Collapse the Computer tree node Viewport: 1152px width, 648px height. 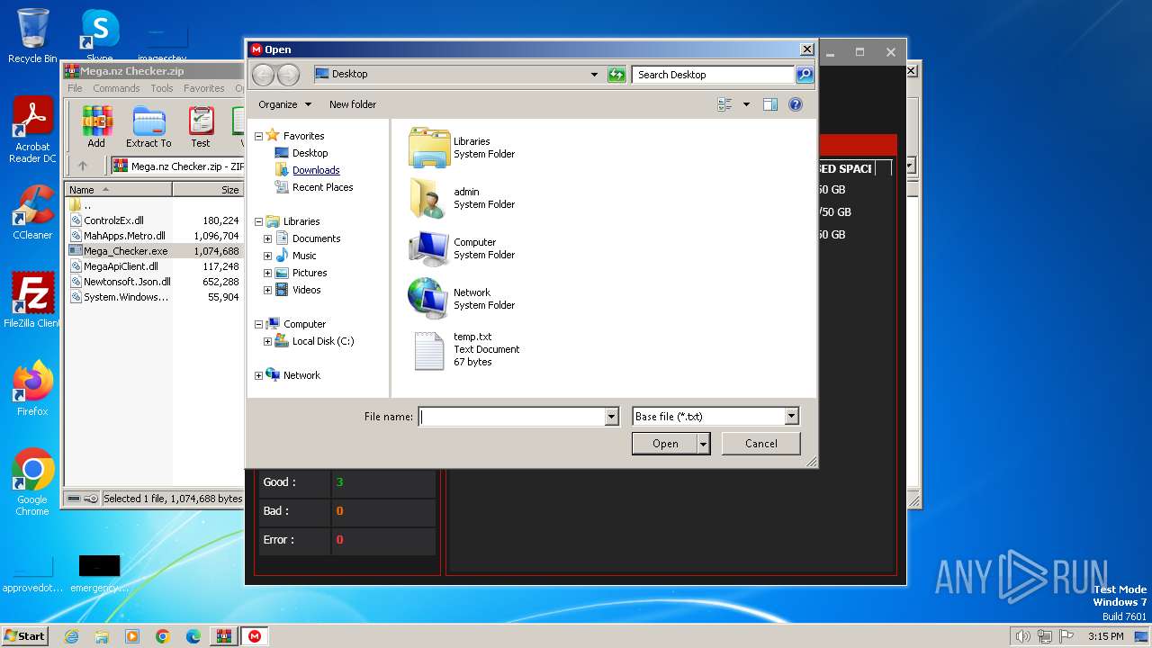259,324
